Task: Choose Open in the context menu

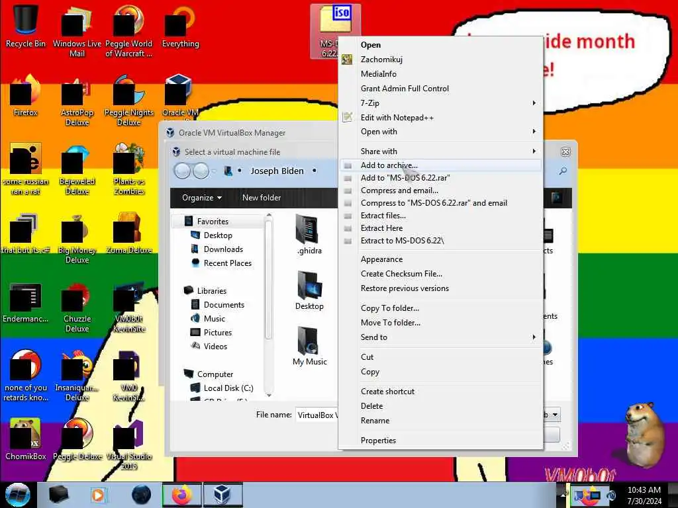Action: pos(440,45)
